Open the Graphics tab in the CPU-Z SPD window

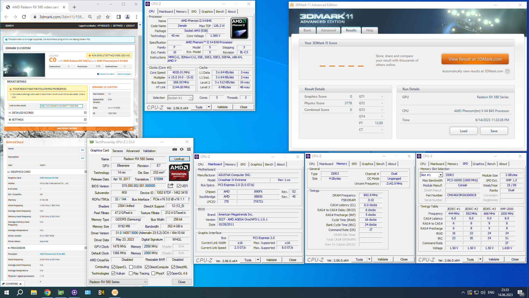(479, 164)
